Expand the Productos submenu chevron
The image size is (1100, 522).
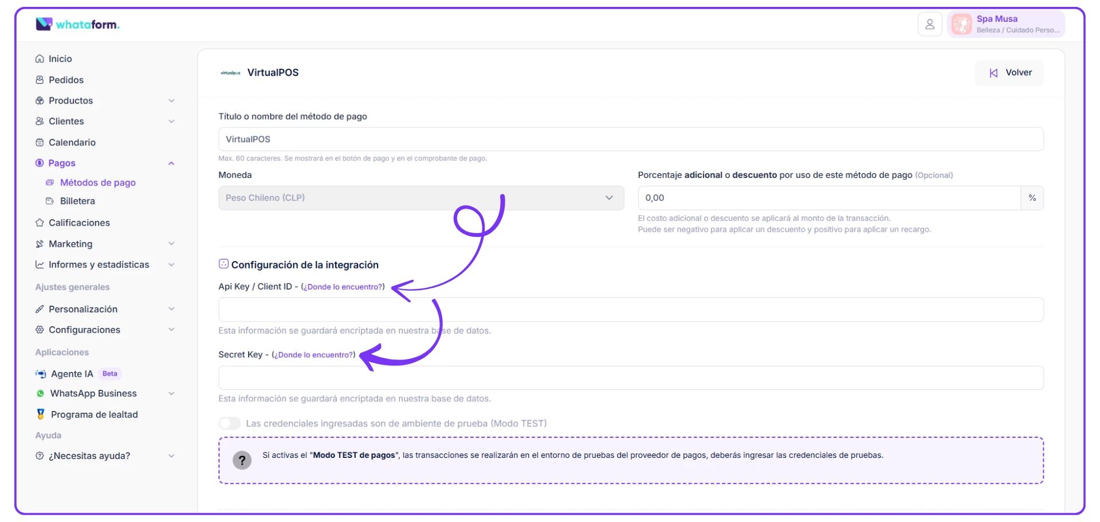click(x=171, y=101)
